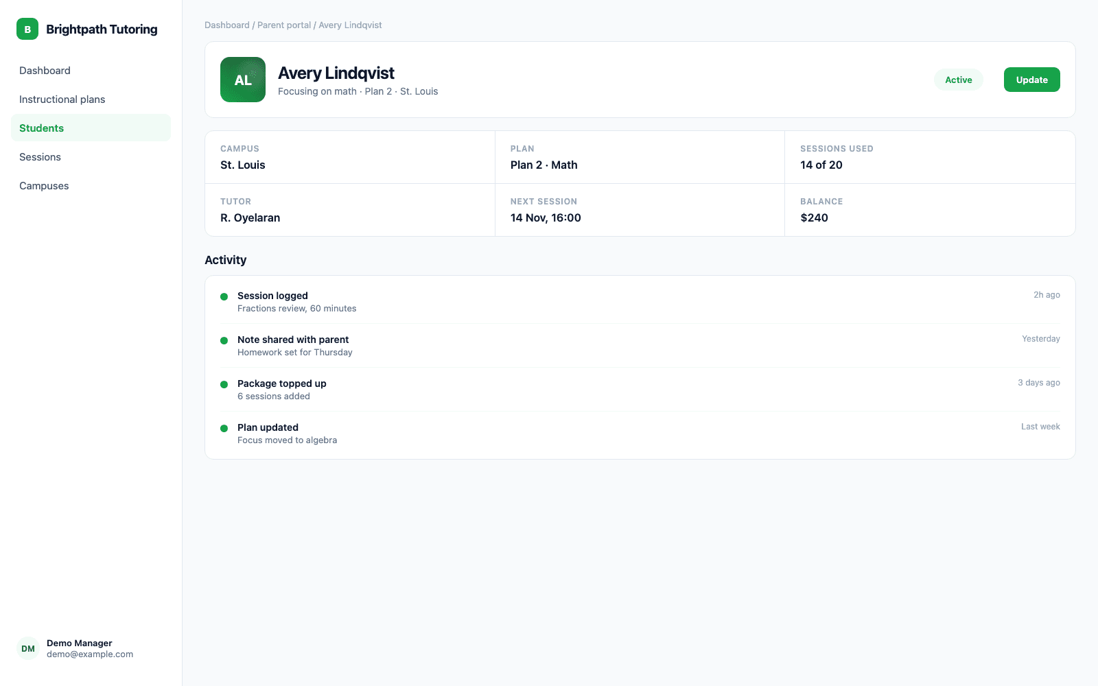
Task: Go to Instructional plans
Action: click(x=91, y=99)
